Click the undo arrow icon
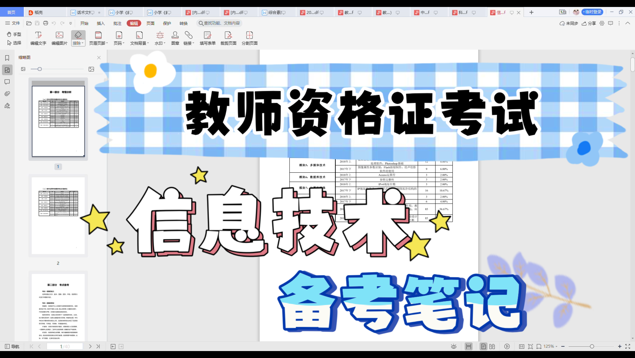This screenshot has width=635, height=358. pos(54,23)
